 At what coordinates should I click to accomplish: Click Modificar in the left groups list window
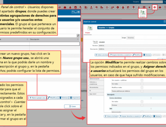tap(52, 98)
